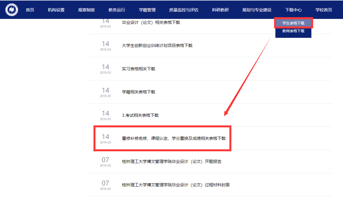Open 毕业设计（论文）过程材料封面 link
This screenshot has width=343, height=198.
coord(176,185)
